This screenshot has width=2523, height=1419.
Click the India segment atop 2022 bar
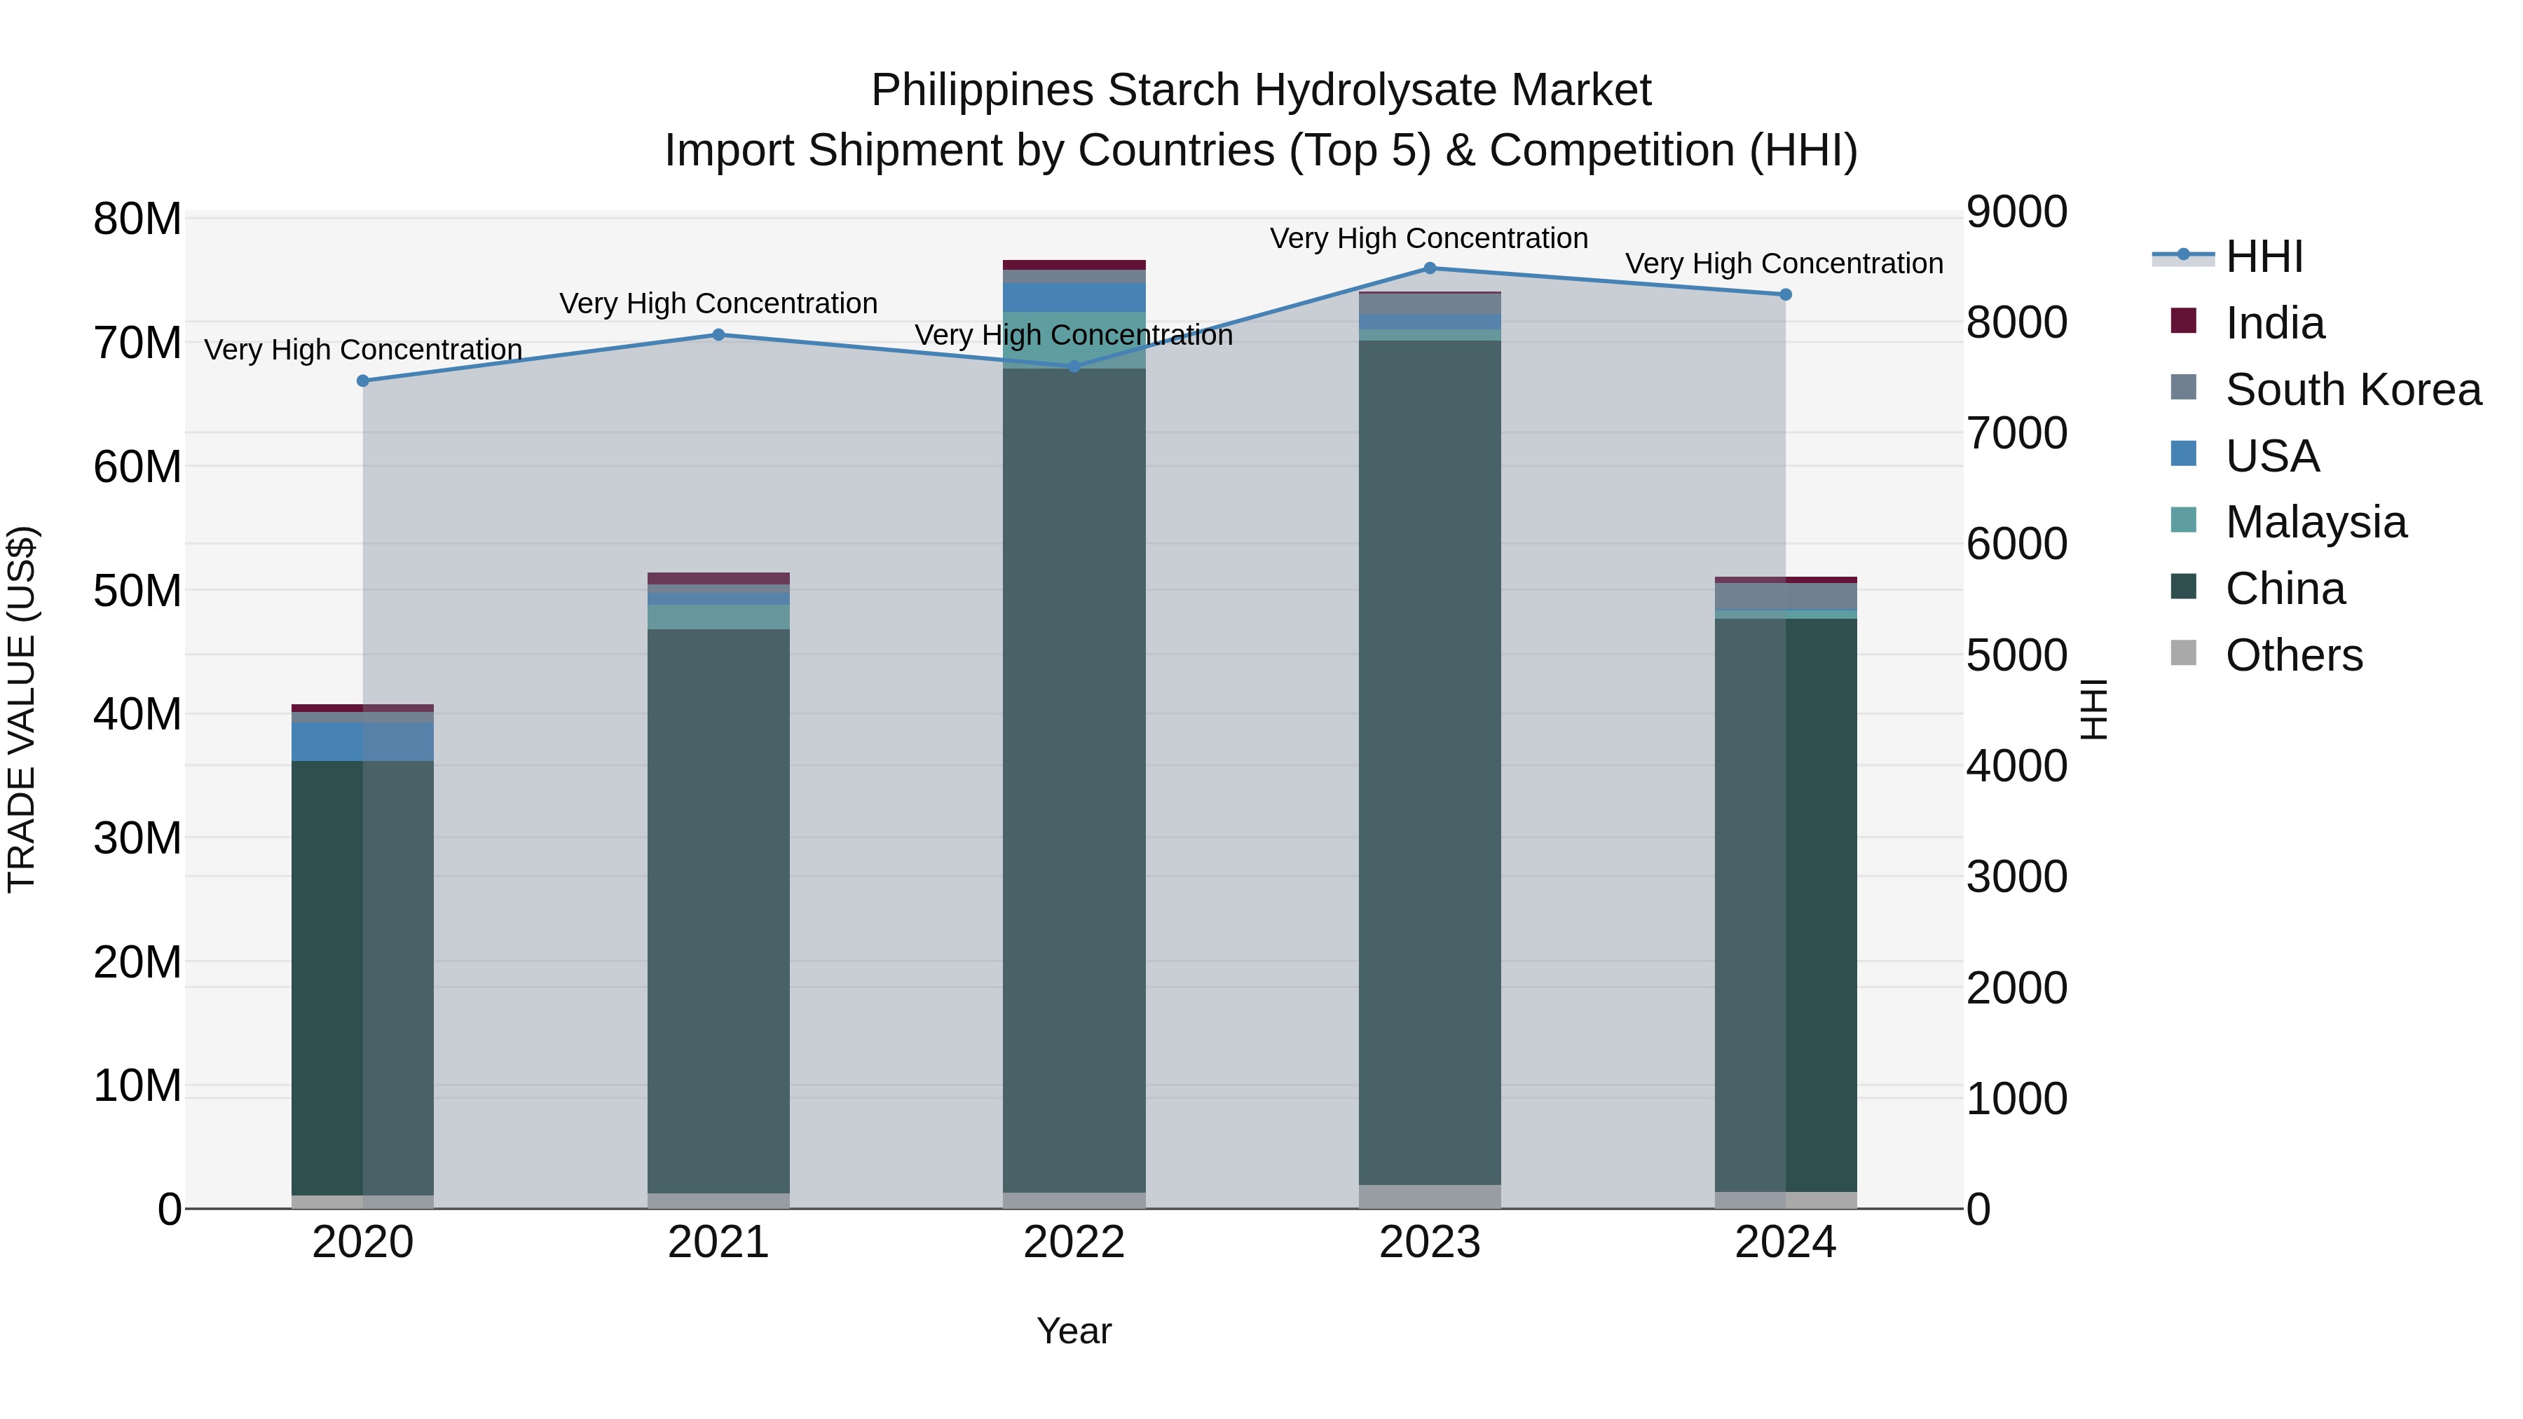coord(1074,266)
